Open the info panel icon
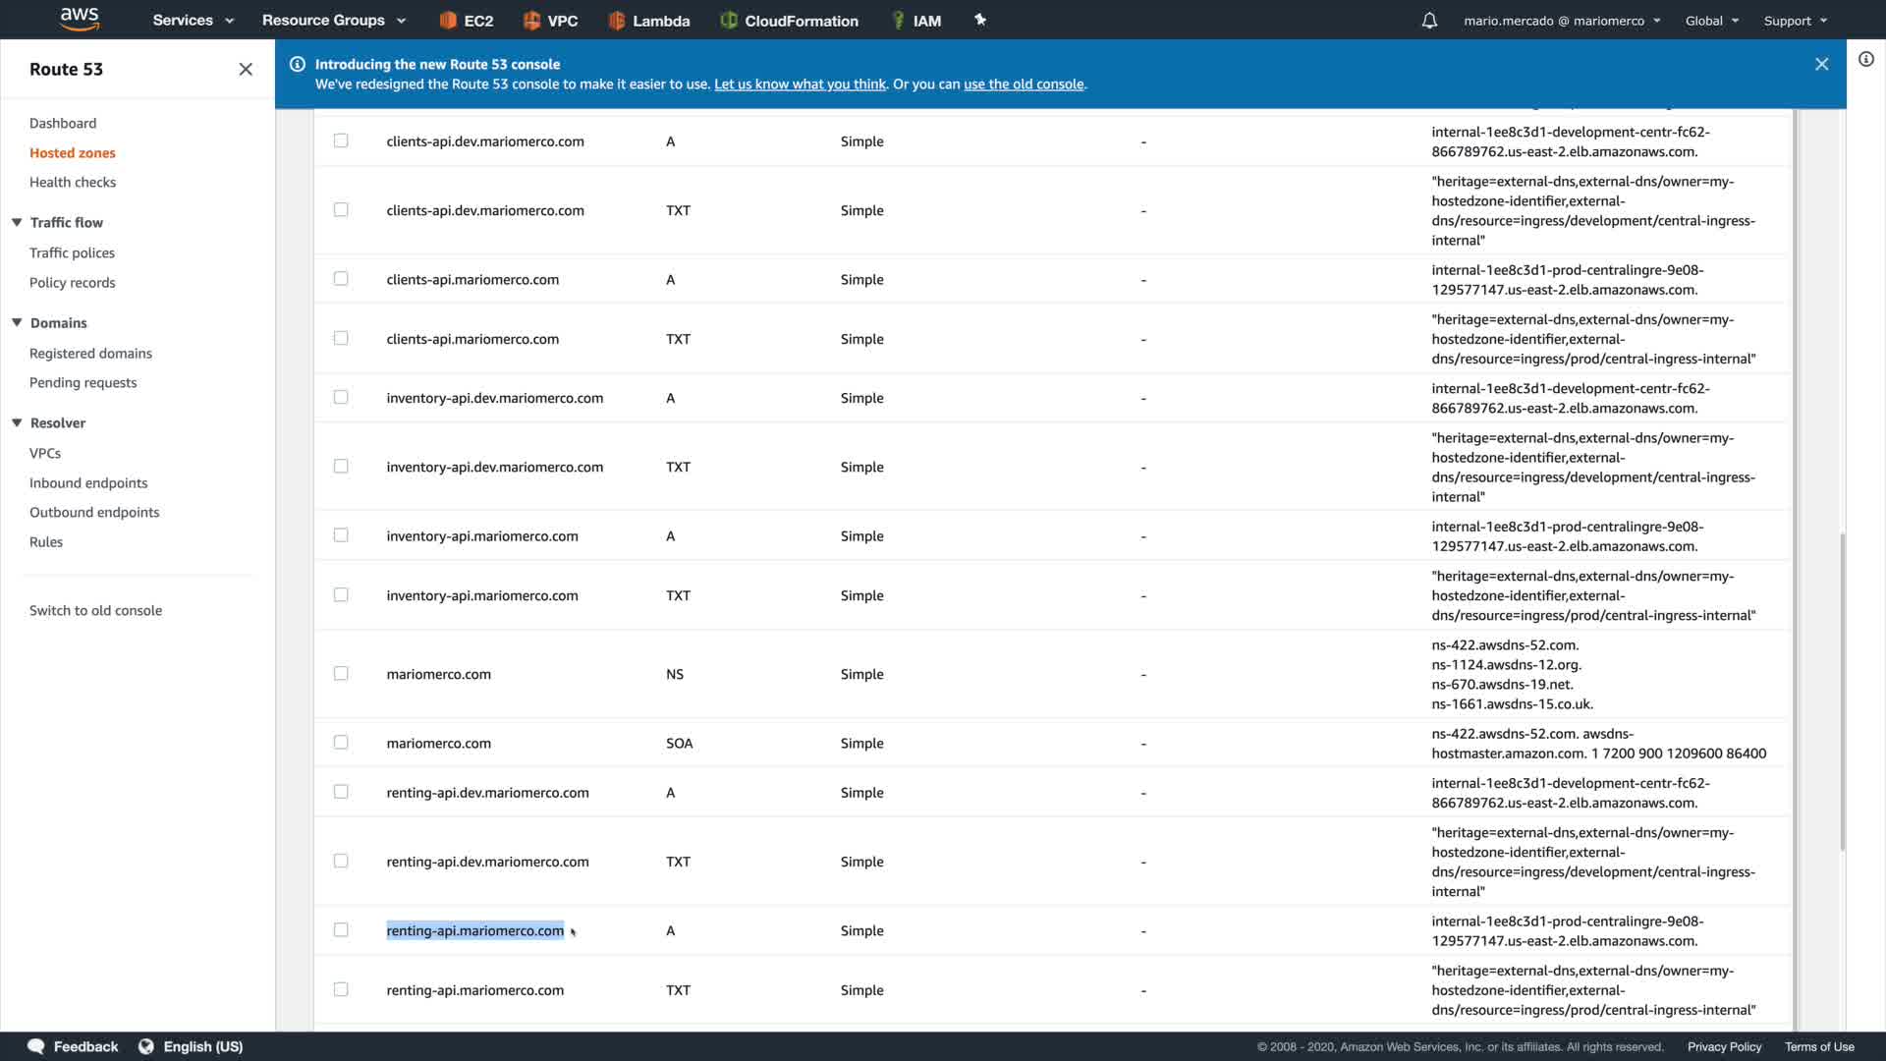 pyautogui.click(x=1865, y=60)
